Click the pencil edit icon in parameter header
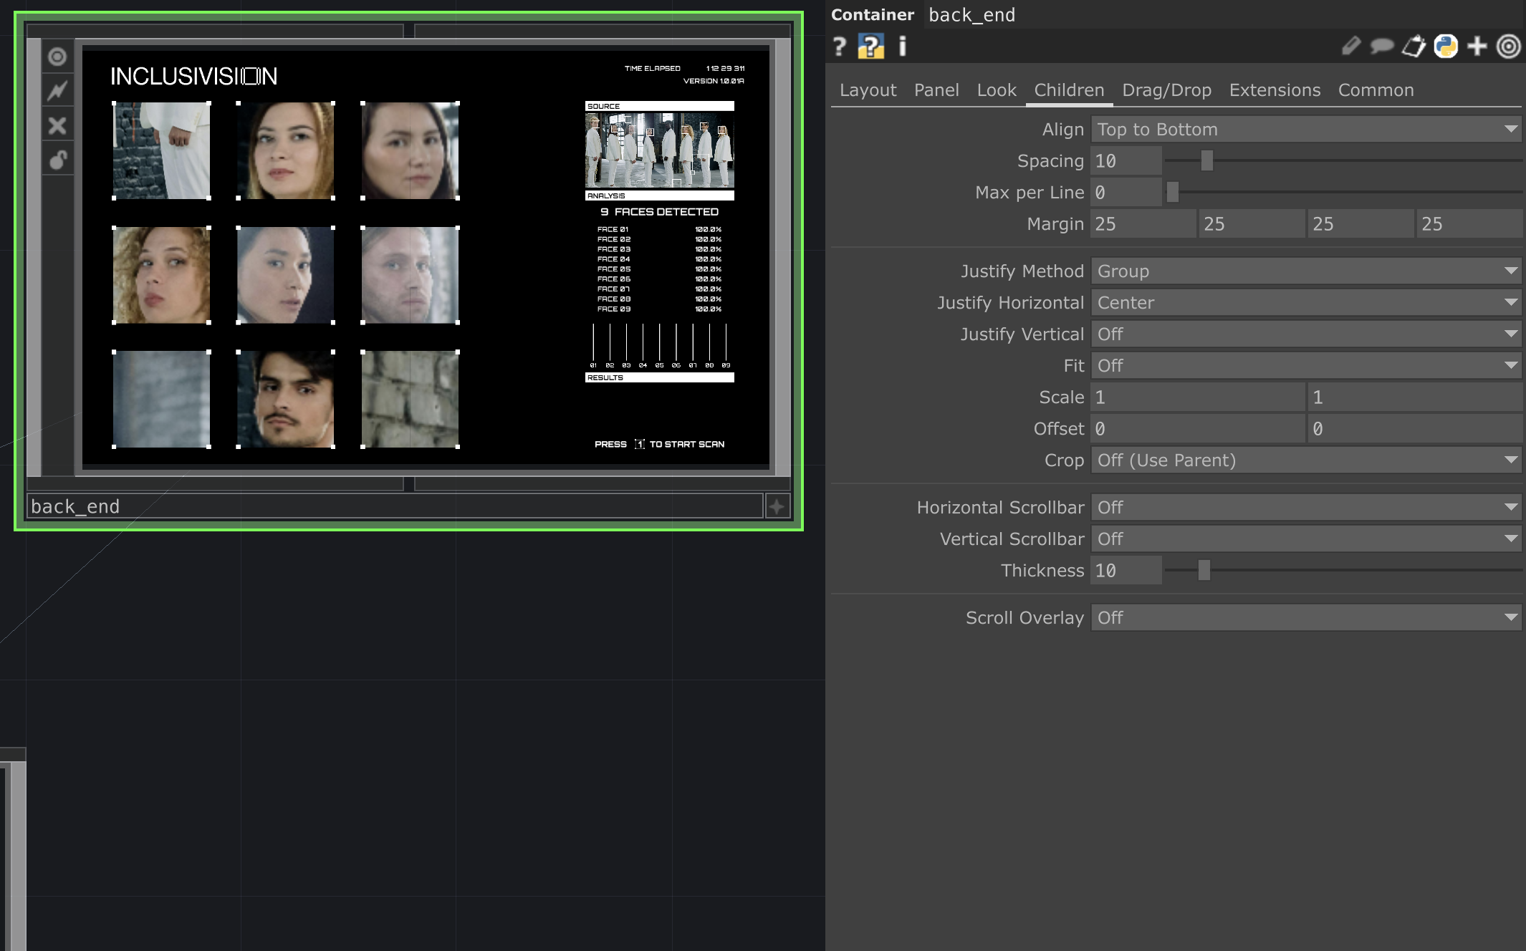 (1350, 47)
